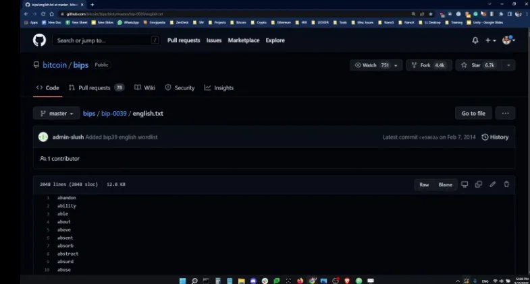
Task: Open the Bitcoin bookmarks folder
Action: [238, 23]
